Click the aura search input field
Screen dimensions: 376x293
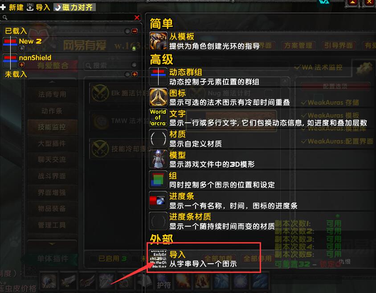(70, 17)
